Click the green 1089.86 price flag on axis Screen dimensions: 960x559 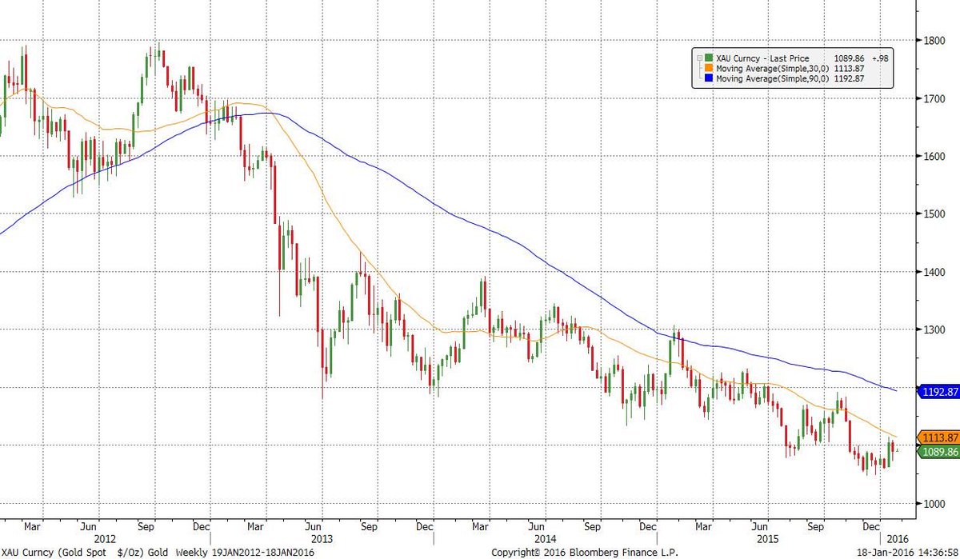point(939,452)
